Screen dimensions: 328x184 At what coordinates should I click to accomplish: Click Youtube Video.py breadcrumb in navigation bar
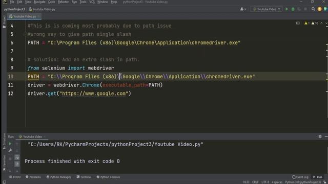point(42,9)
